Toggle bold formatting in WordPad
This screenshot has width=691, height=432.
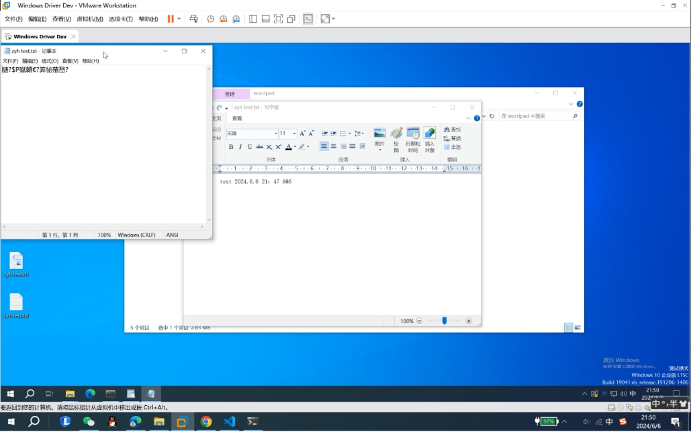[x=231, y=147]
